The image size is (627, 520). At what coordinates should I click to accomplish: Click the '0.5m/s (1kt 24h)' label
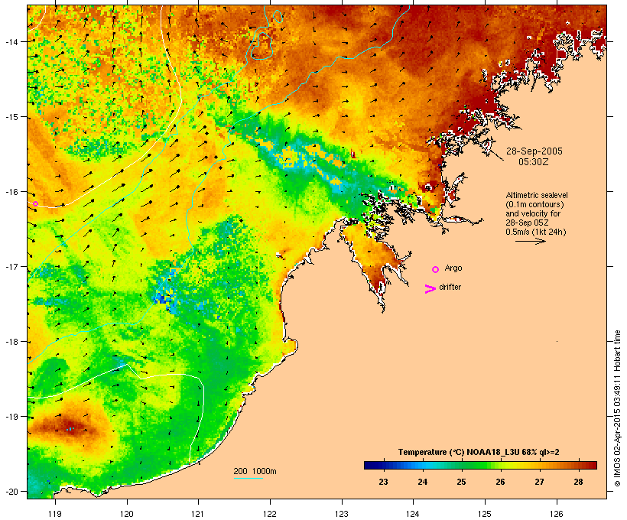tap(536, 232)
